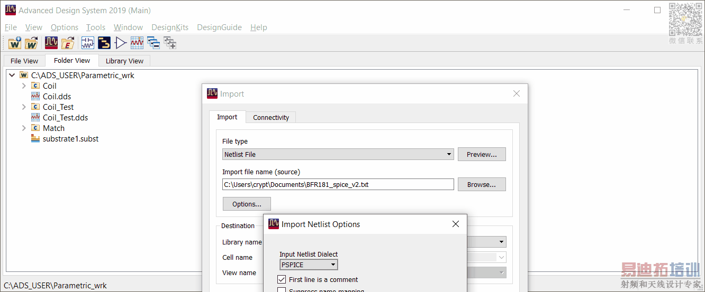Click the Import file name field
Viewport: 705px width, 292px height.
tap(338, 184)
